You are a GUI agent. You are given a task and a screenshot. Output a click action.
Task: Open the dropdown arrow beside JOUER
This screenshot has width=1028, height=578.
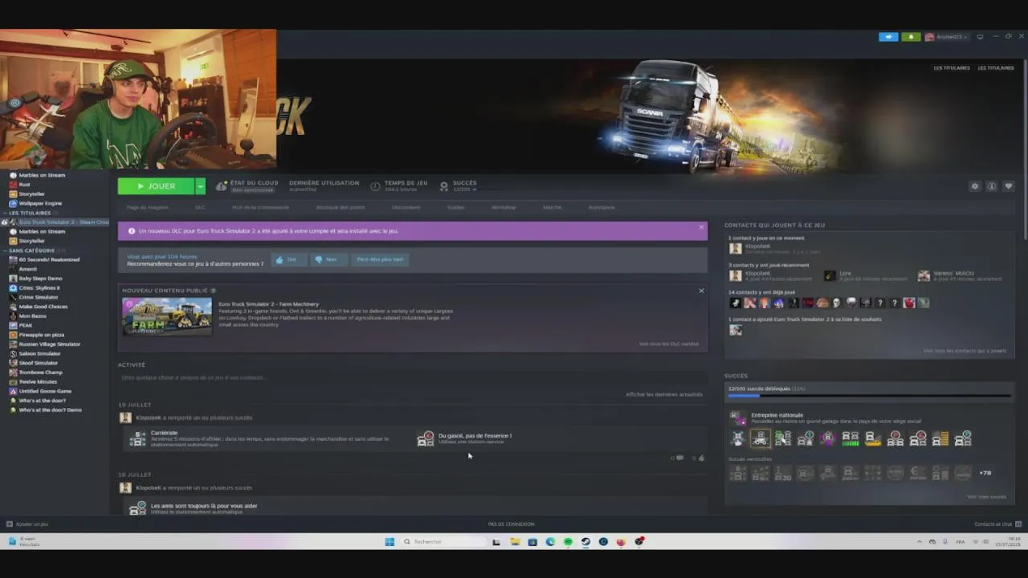(x=200, y=186)
